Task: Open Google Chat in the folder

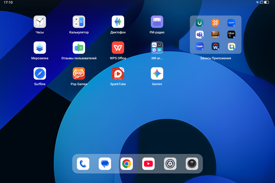Action: pyautogui.click(x=231, y=46)
